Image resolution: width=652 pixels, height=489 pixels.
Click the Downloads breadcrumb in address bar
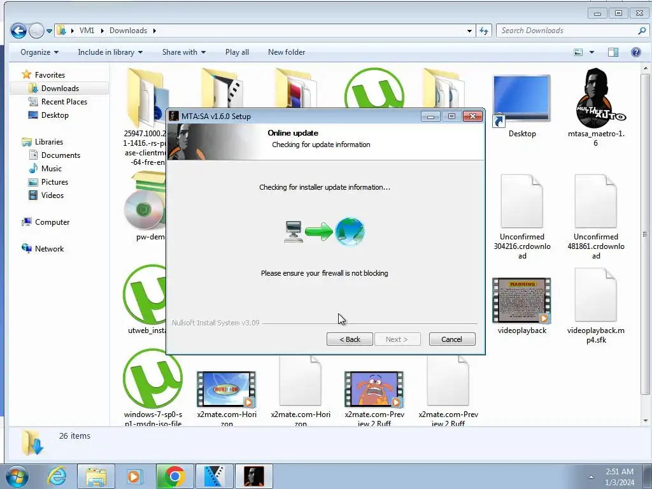click(x=128, y=31)
